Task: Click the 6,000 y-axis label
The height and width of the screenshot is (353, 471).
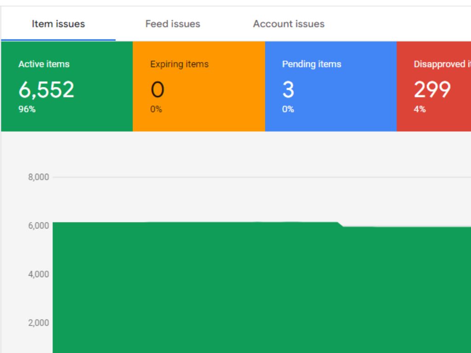Action: [39, 226]
